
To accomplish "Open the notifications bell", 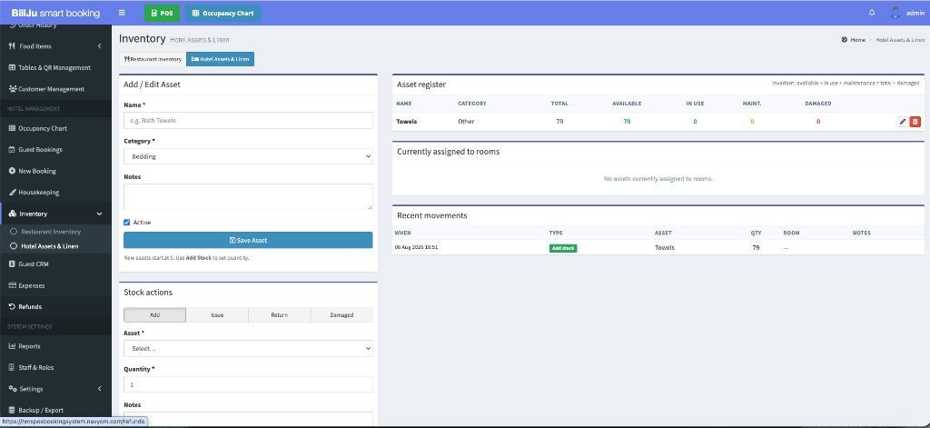I will (871, 13).
